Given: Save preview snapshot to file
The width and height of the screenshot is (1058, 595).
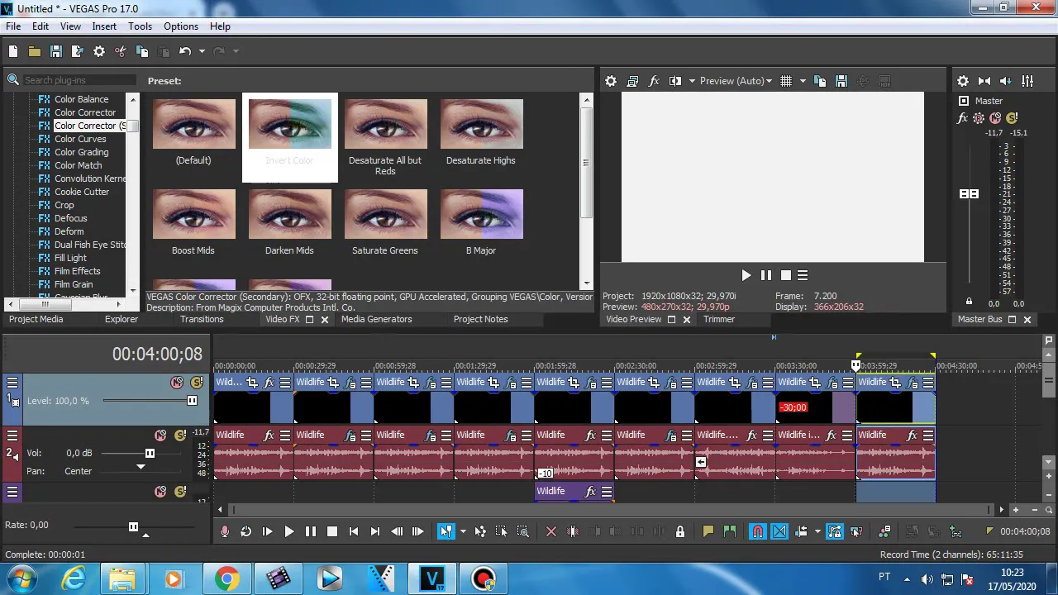Looking at the screenshot, I should [x=841, y=81].
